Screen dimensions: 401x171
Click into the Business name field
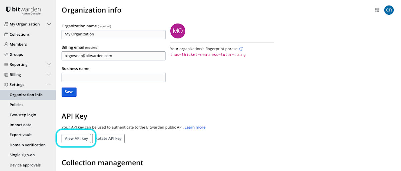pyautogui.click(x=114, y=77)
